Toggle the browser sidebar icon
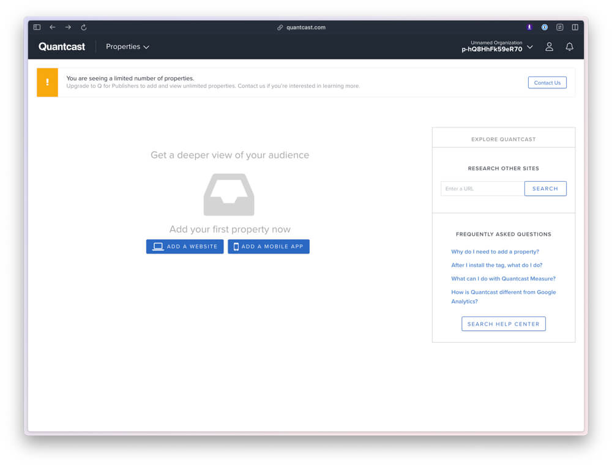 pyautogui.click(x=37, y=28)
